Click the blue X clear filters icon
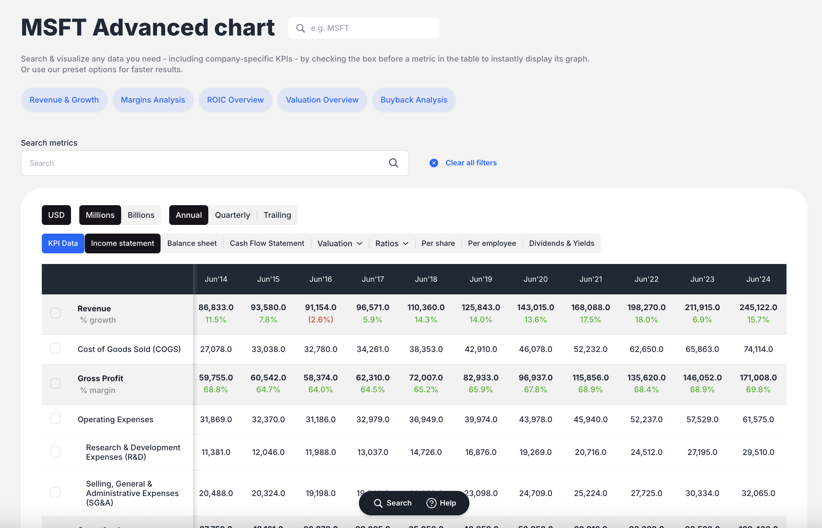Screen dimensions: 822x528 pos(433,163)
